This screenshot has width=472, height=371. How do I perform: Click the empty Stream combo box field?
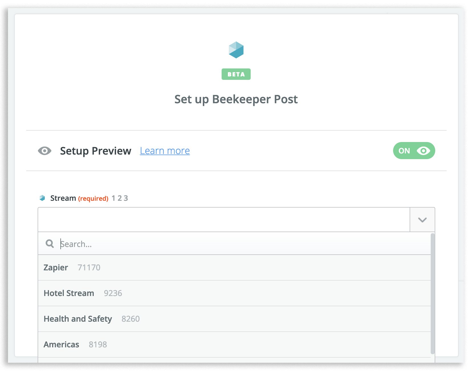[x=224, y=220]
